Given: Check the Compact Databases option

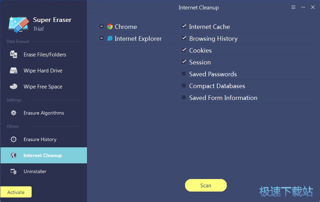Looking at the screenshot, I should (x=184, y=86).
